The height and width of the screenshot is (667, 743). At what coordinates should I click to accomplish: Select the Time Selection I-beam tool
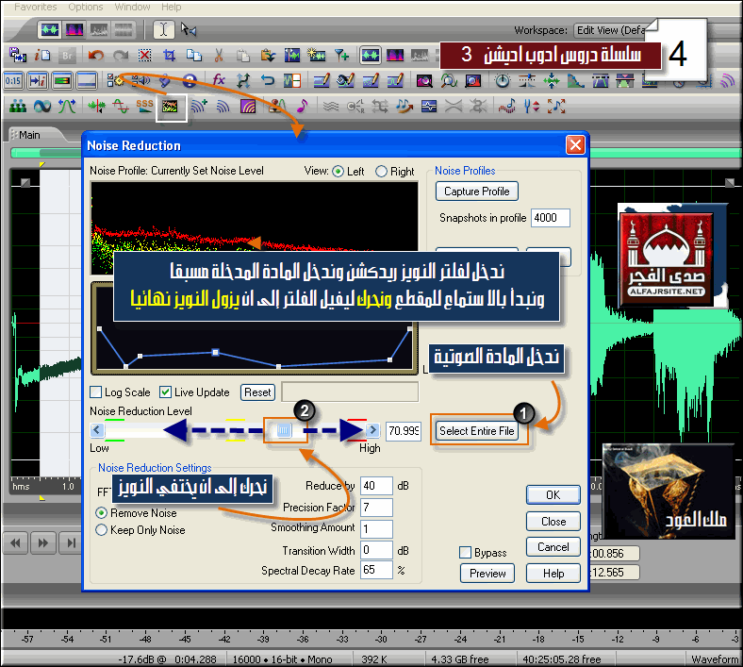tap(163, 30)
